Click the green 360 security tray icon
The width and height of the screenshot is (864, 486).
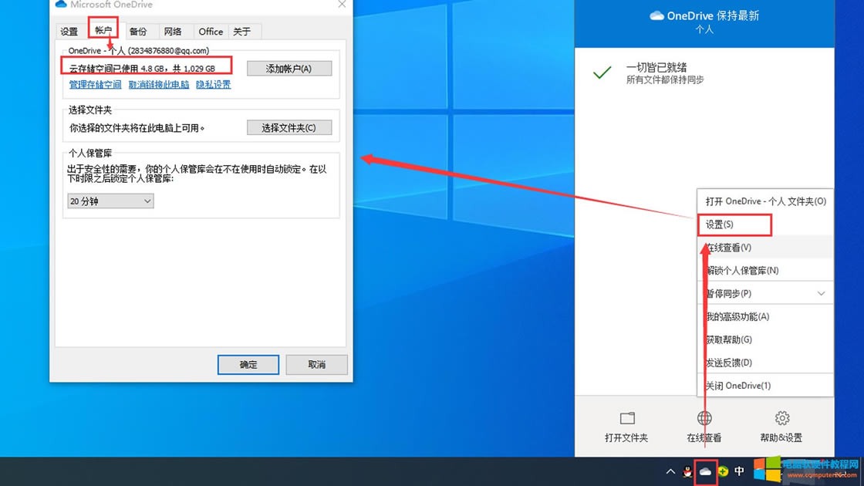coord(723,471)
